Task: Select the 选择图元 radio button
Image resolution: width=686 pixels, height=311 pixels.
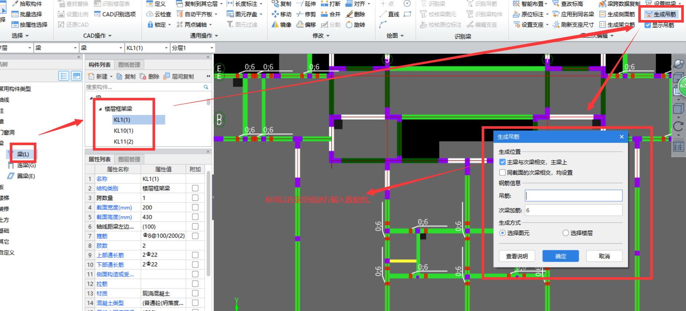Action: 502,233
